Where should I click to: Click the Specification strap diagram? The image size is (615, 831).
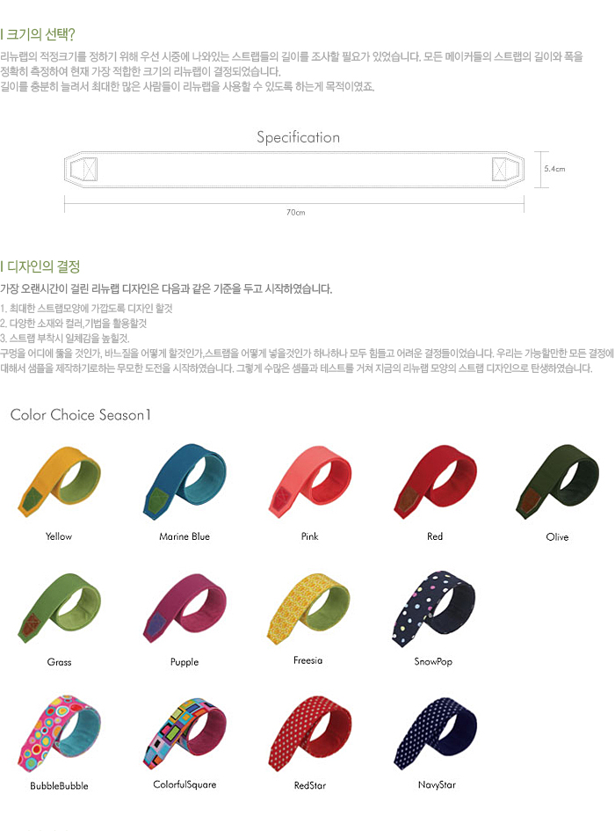[x=294, y=170]
